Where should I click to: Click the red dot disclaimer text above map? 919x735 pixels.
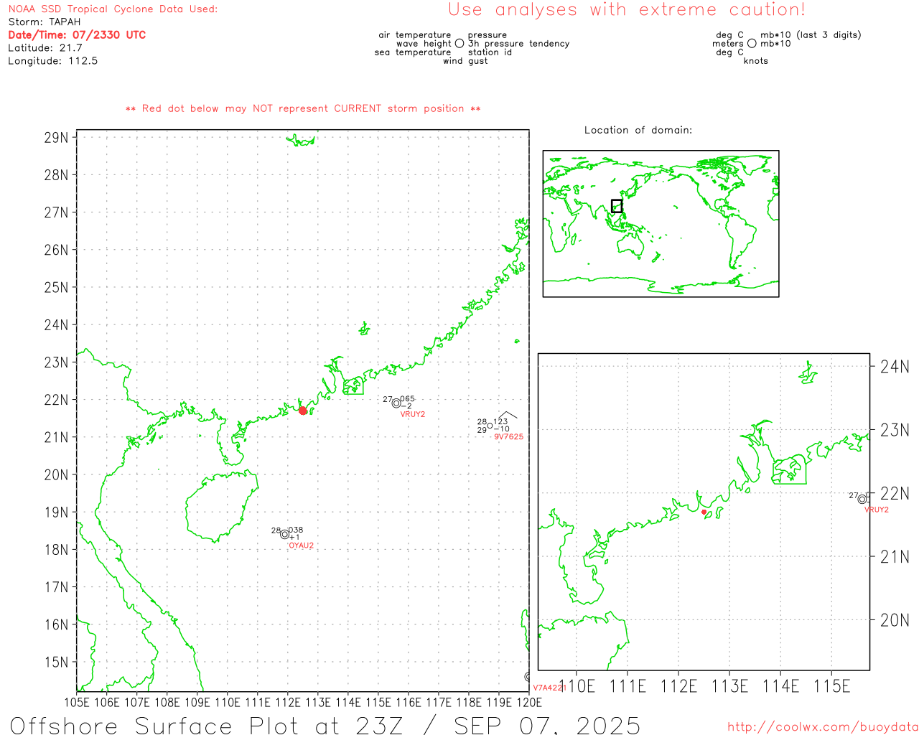tap(303, 109)
